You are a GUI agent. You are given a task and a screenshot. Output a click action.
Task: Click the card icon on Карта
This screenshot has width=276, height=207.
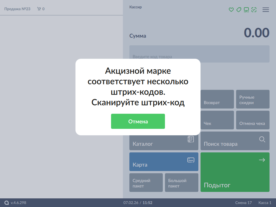click(x=191, y=160)
